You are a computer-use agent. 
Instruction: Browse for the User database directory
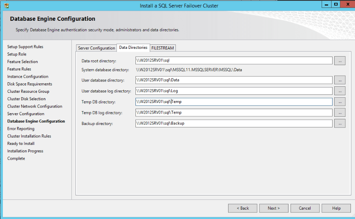point(339,80)
